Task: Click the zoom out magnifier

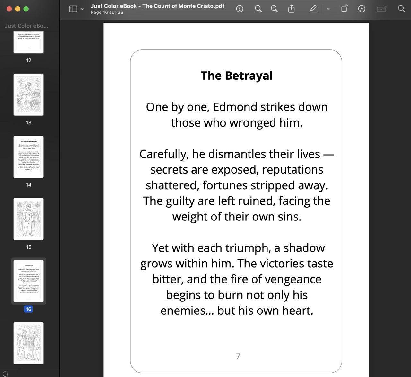Action: pyautogui.click(x=258, y=9)
